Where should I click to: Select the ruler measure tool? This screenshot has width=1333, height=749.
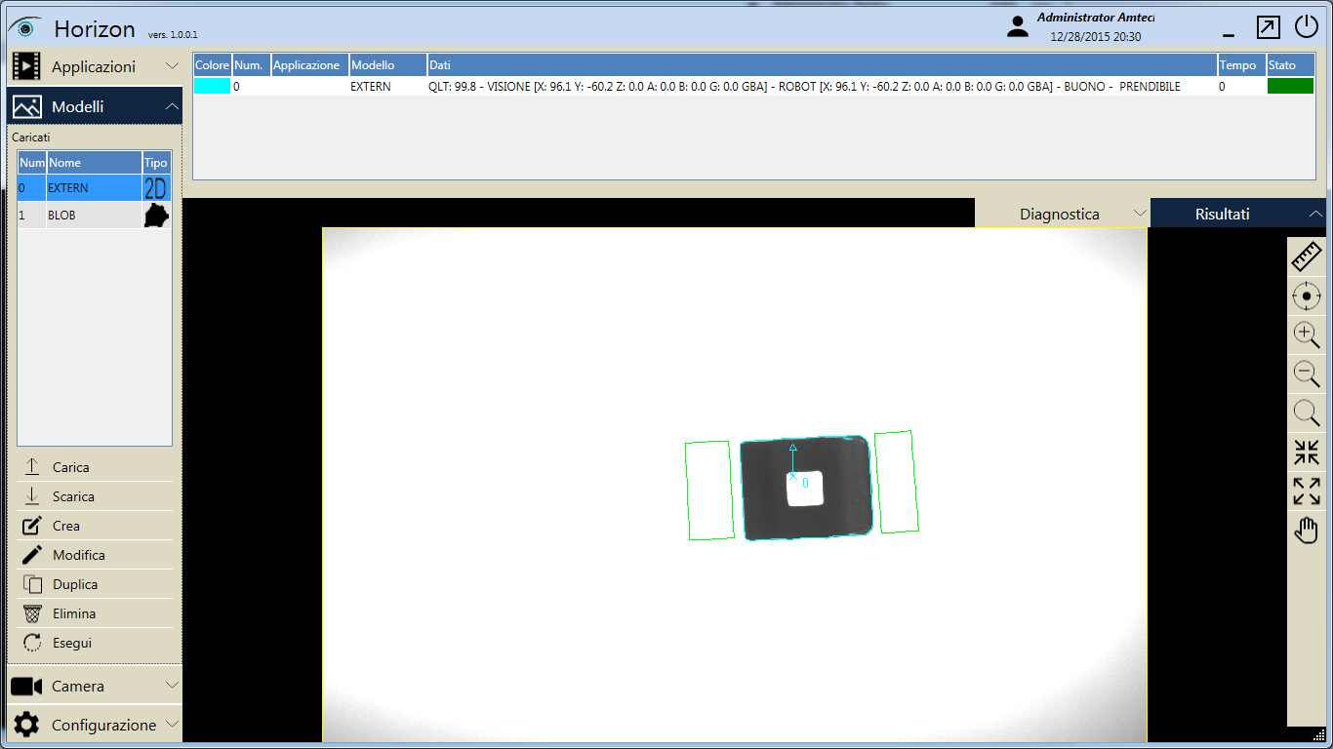tap(1307, 257)
